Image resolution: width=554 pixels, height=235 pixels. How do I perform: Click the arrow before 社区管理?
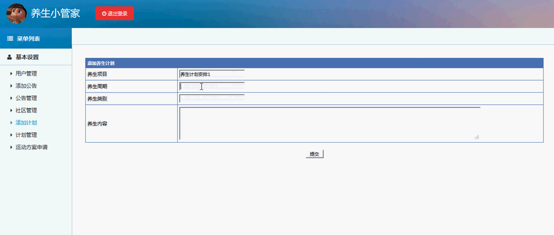click(11, 110)
